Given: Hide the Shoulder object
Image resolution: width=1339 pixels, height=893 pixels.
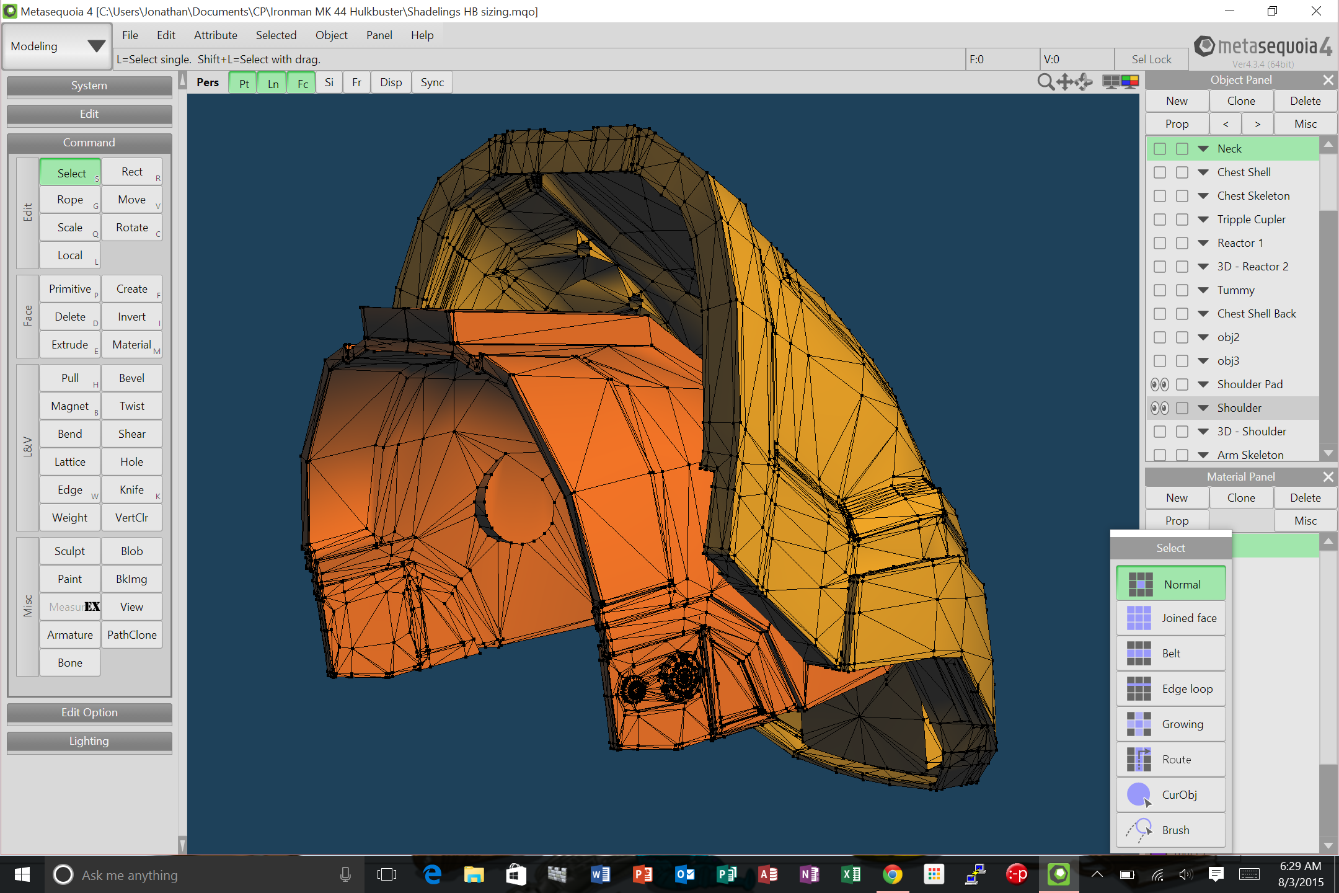Looking at the screenshot, I should [1160, 408].
